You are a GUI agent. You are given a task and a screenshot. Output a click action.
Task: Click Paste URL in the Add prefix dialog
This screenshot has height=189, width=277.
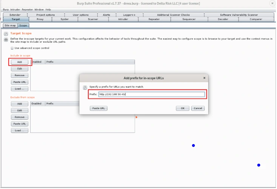tap(98, 108)
